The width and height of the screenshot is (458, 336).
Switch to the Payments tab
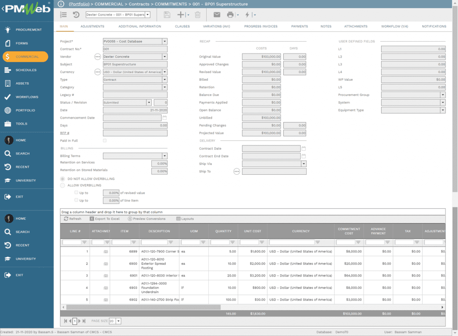[x=299, y=26]
